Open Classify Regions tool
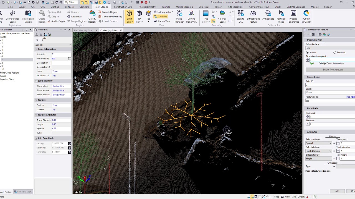 coord(92,17)
